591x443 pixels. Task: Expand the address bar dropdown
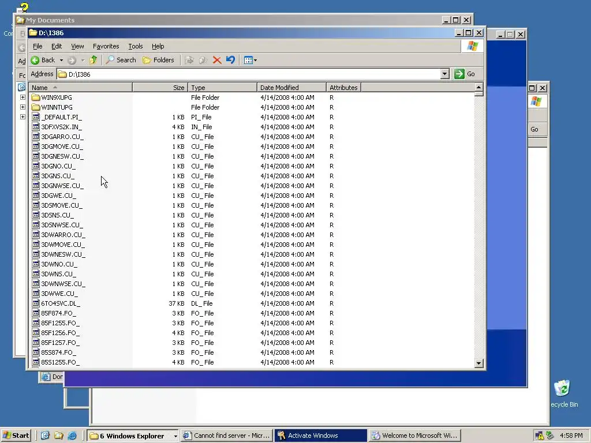click(445, 74)
